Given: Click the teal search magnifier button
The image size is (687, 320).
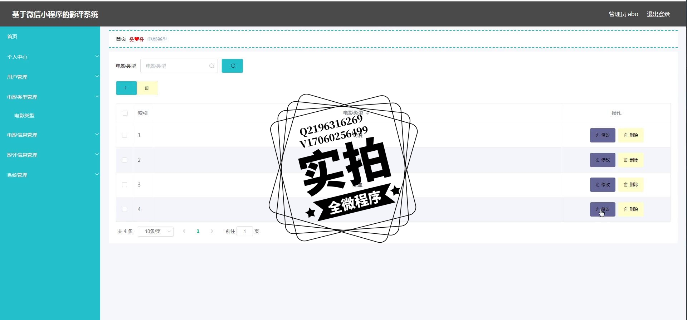Looking at the screenshot, I should pyautogui.click(x=232, y=66).
